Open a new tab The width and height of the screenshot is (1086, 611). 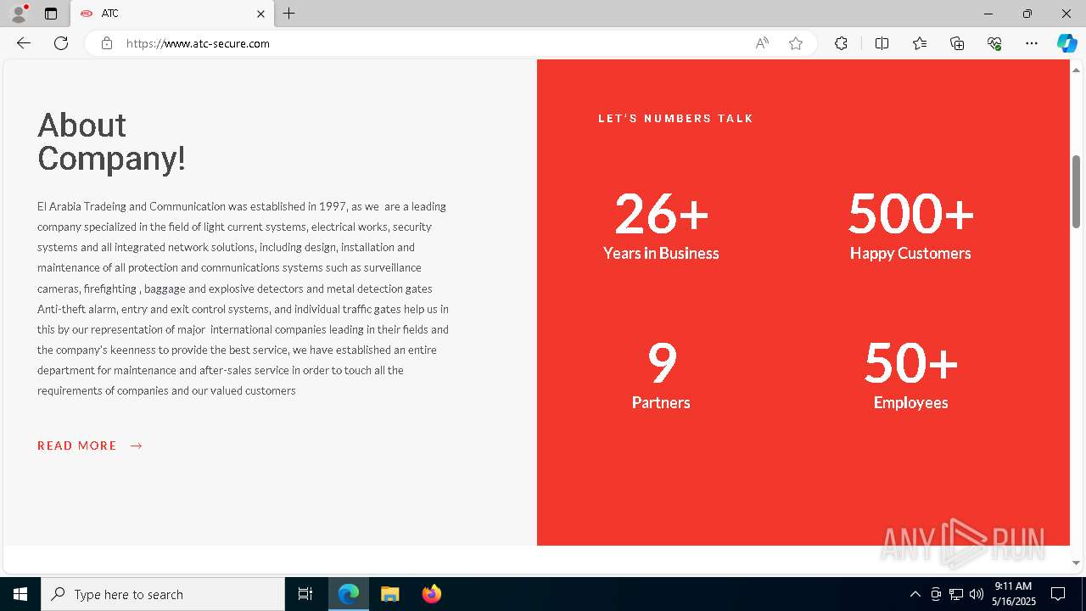point(289,14)
